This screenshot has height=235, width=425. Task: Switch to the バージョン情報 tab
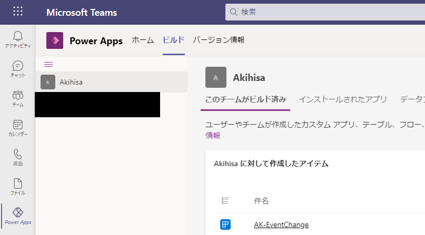click(219, 40)
